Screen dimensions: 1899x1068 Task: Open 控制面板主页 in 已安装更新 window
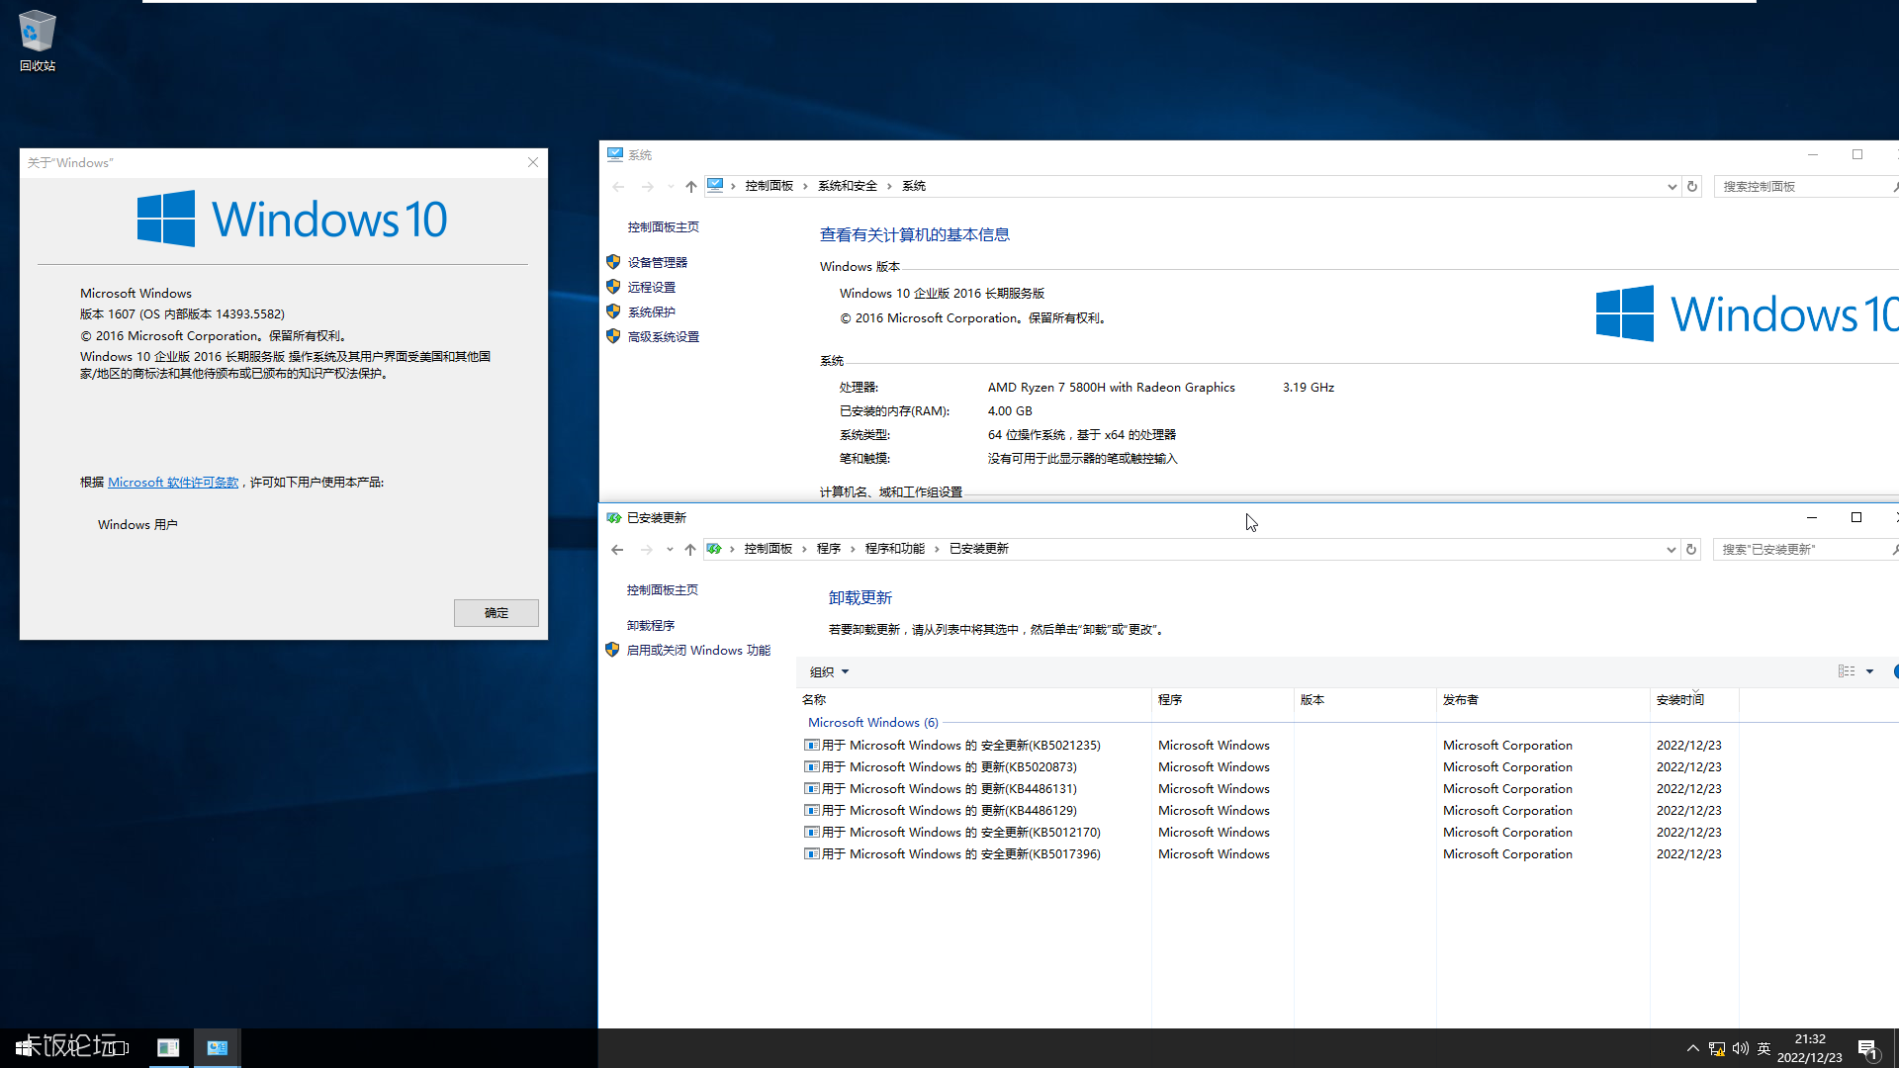(x=662, y=590)
